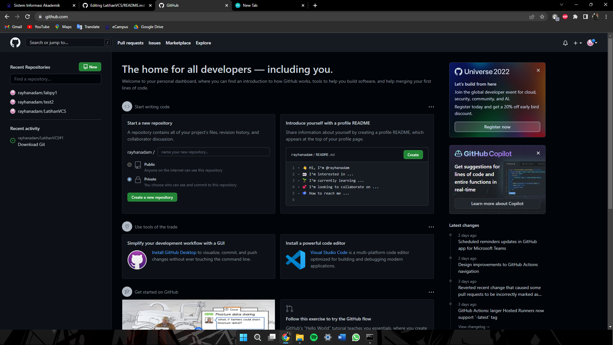Open the Google Drive bookmark
The width and height of the screenshot is (613, 345).
[148, 27]
